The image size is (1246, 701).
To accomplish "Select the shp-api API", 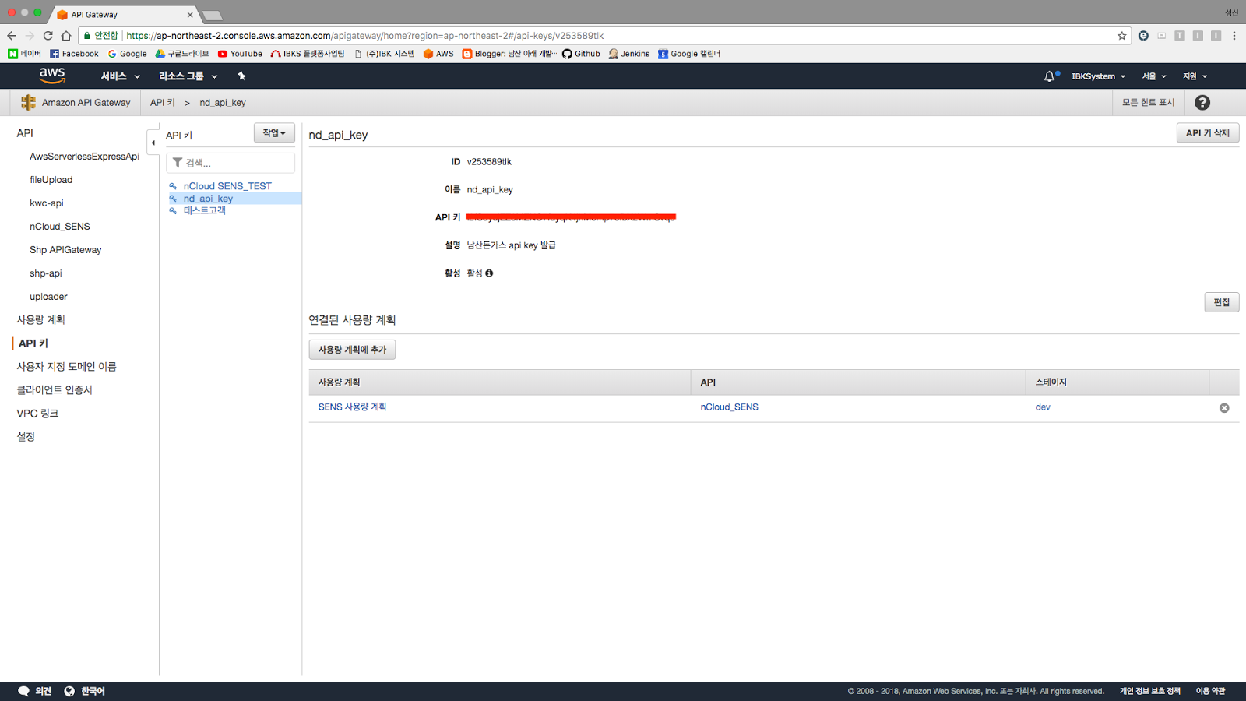I will [x=45, y=273].
